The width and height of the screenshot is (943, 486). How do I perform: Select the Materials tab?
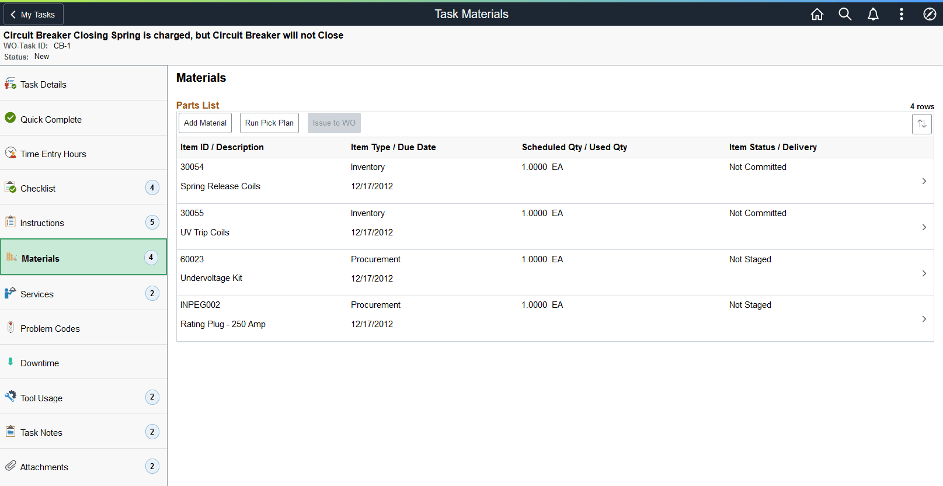coord(83,257)
